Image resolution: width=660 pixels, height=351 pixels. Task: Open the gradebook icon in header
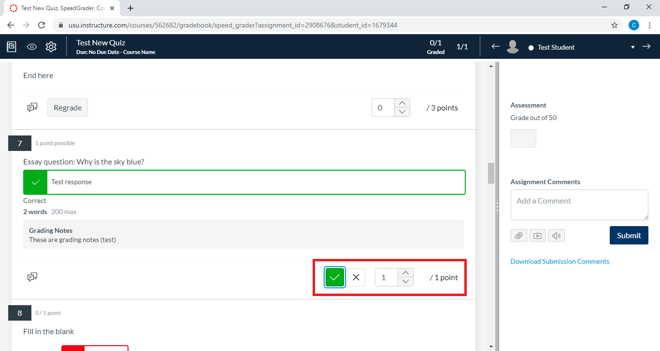pos(11,47)
